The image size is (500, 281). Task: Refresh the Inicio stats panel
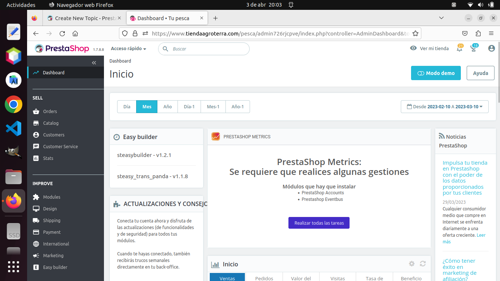[x=423, y=264]
